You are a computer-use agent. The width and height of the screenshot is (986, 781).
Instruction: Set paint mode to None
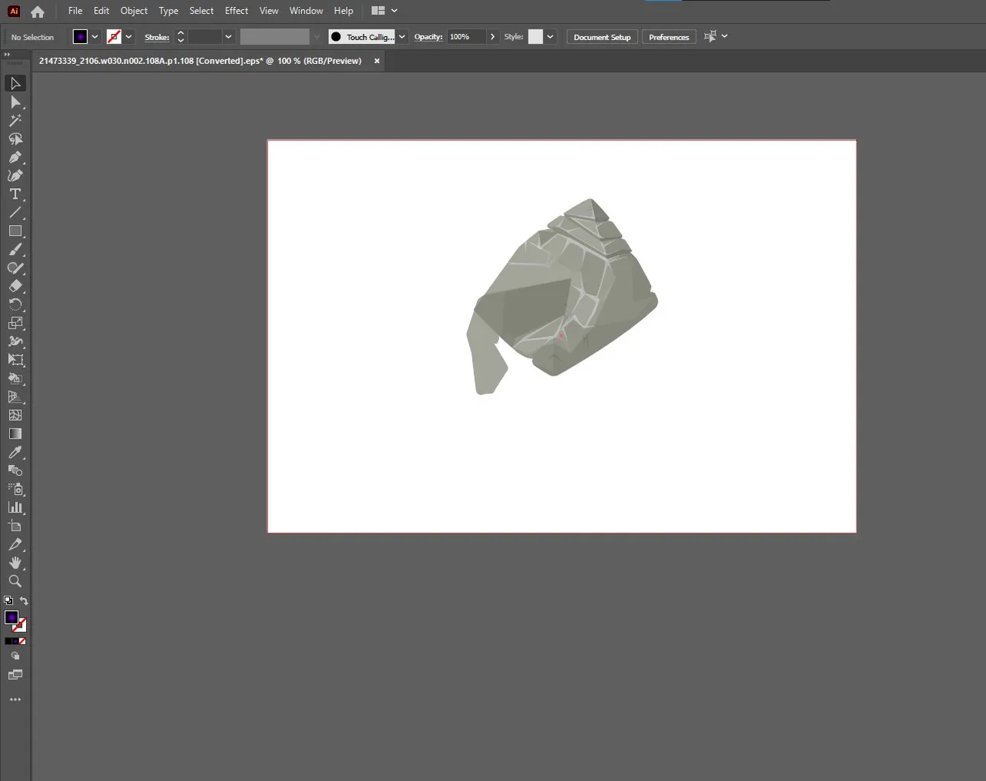(22, 641)
